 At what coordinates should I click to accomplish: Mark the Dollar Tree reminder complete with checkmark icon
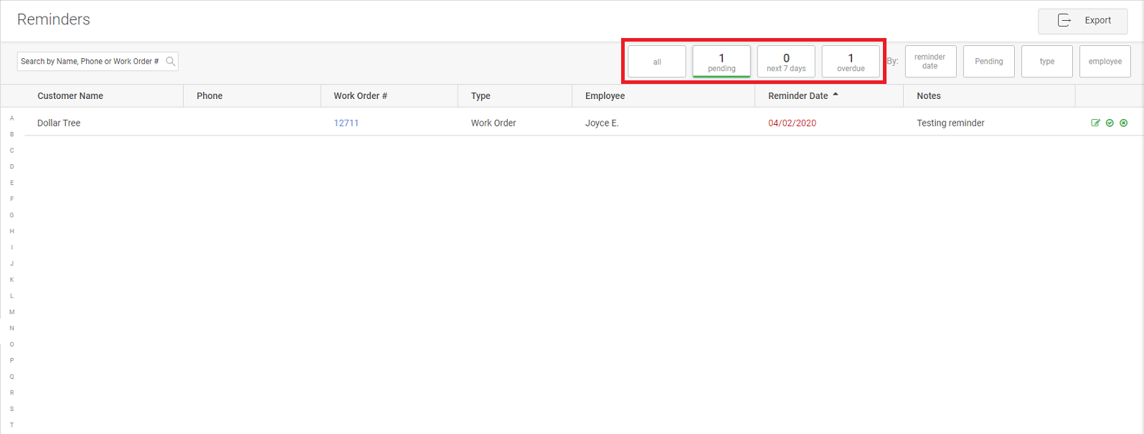pyautogui.click(x=1110, y=123)
